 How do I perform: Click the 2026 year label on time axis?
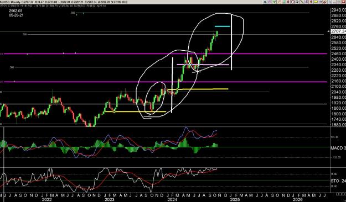click(297, 200)
